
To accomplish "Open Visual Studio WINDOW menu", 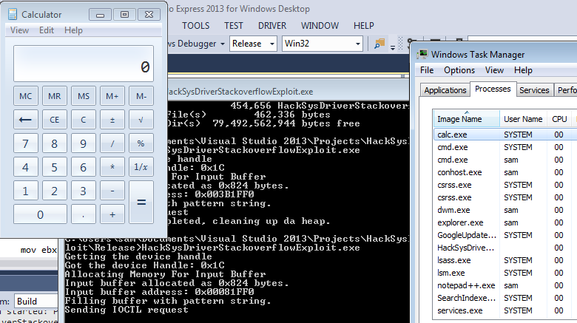I will pos(320,26).
